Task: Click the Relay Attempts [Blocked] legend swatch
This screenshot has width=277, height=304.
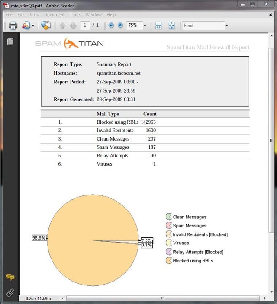Action: pos(169,252)
